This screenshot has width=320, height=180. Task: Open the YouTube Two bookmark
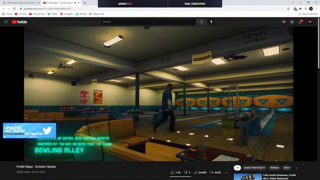(x=36, y=14)
